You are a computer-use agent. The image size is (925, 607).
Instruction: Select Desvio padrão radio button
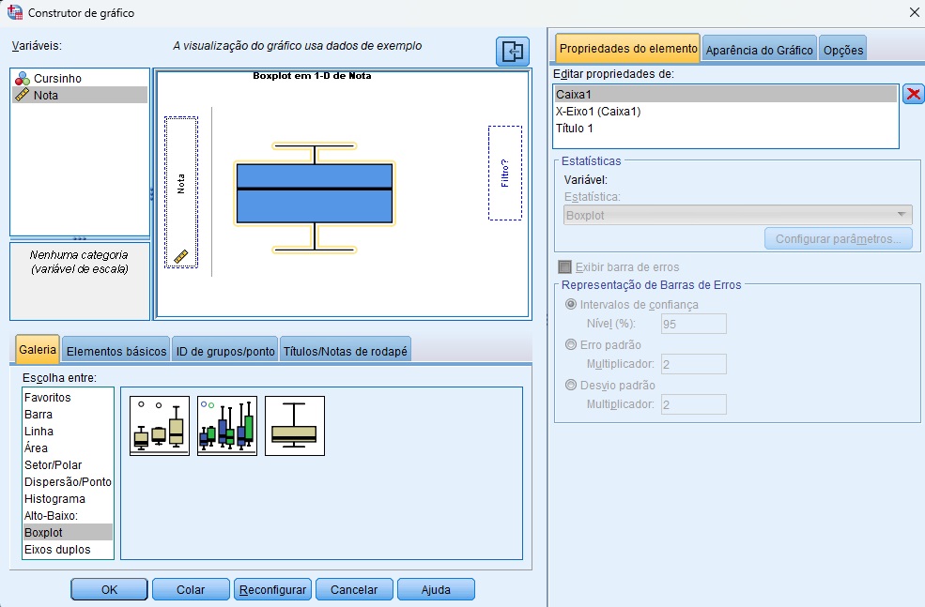click(570, 385)
